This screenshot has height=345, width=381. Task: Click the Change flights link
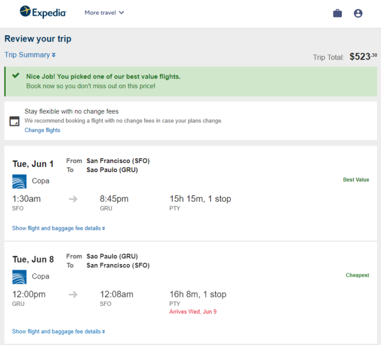42,130
